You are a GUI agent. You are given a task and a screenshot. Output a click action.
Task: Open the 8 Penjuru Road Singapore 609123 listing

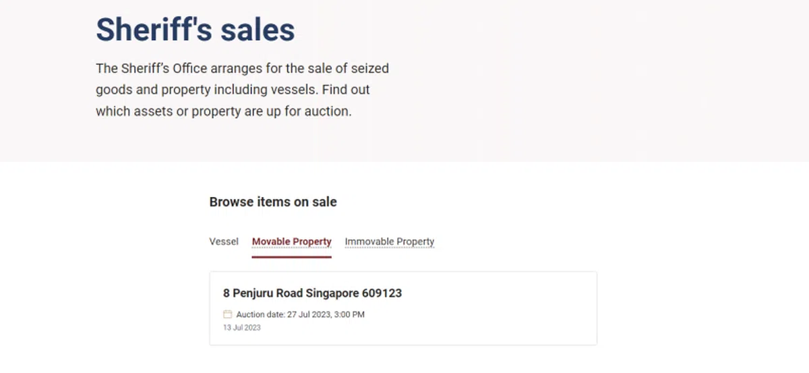pos(312,293)
